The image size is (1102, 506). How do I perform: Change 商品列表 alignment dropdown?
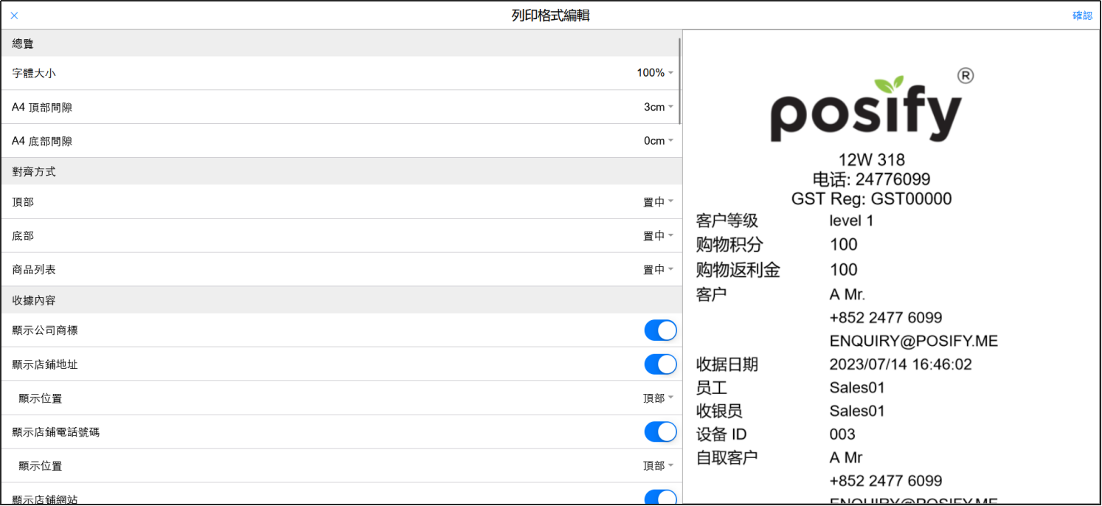(x=658, y=270)
